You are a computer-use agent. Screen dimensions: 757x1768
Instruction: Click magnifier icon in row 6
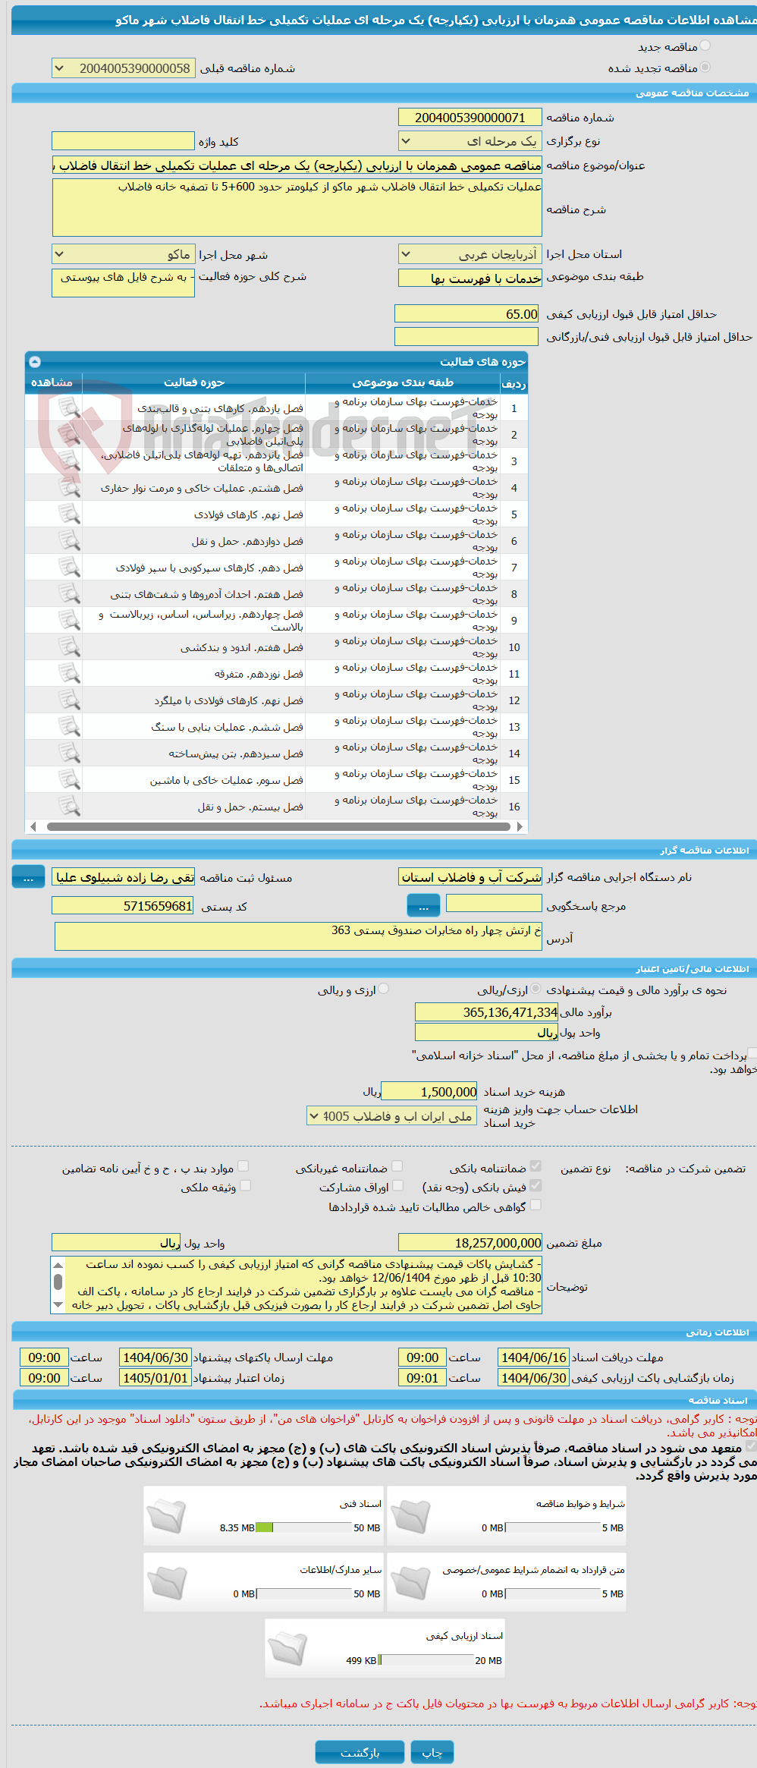tap(69, 541)
